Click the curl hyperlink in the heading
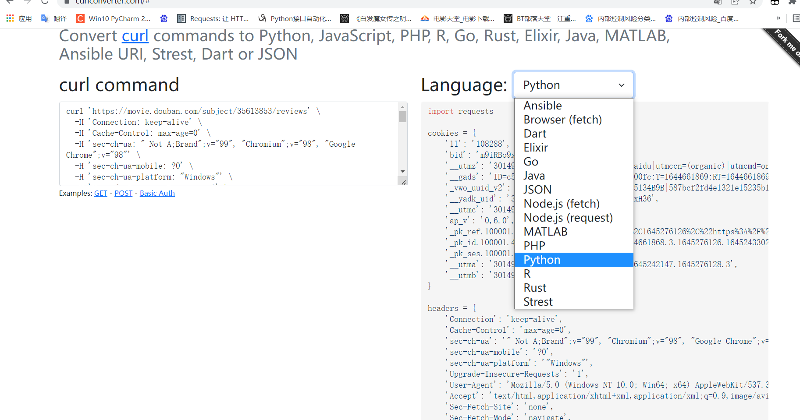Viewport: 800px width, 420px height. pyautogui.click(x=135, y=35)
